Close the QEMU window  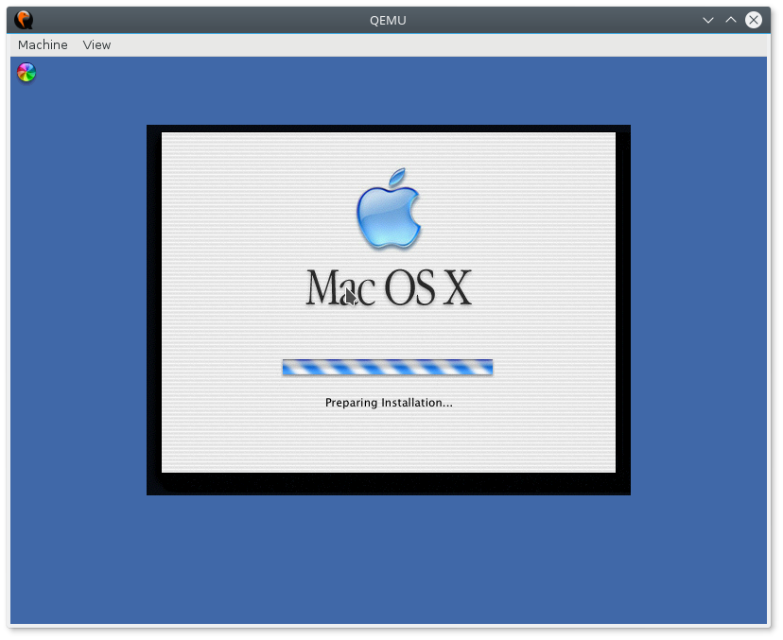754,20
